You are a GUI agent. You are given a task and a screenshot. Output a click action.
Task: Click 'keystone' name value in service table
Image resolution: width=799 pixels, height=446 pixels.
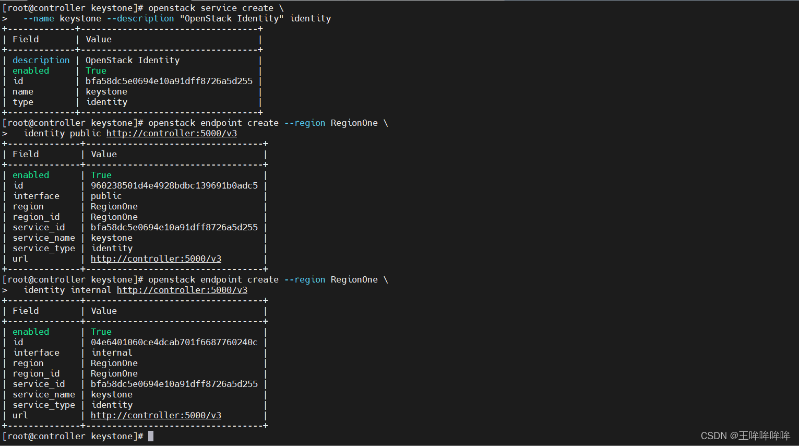click(106, 91)
